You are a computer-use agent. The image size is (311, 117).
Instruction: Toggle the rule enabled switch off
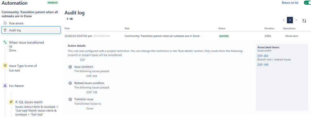click(x=307, y=3)
